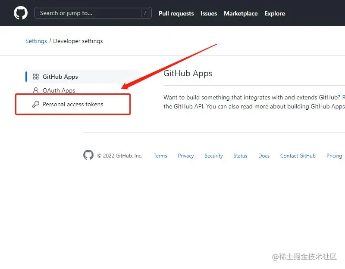Open Pull requests in top navigation
Screen dimensions: 345x269
(176, 13)
